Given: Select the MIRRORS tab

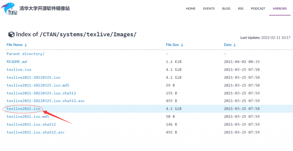Looking at the screenshot, I should coord(280,9).
